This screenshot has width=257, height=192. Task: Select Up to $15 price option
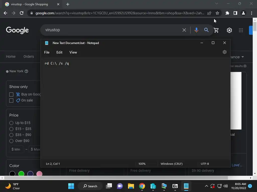pos(11,123)
